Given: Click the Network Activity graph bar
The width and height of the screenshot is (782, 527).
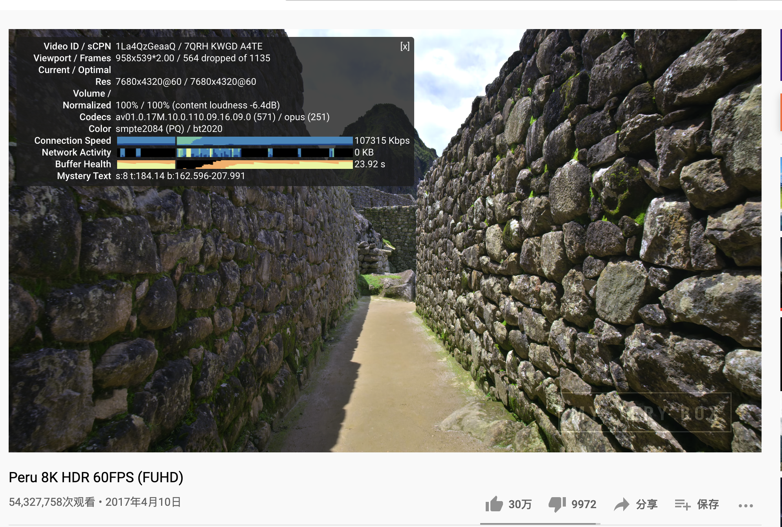Looking at the screenshot, I should click(x=235, y=152).
